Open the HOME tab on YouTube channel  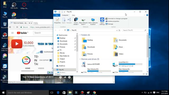(x=27, y=68)
